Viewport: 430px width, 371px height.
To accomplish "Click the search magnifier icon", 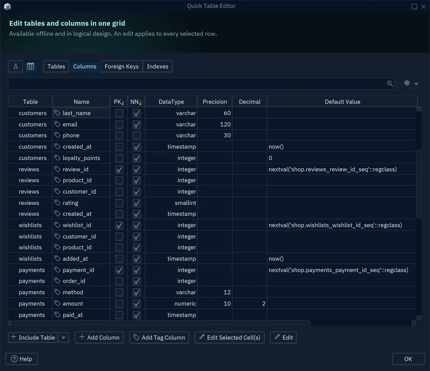I will pos(390,83).
